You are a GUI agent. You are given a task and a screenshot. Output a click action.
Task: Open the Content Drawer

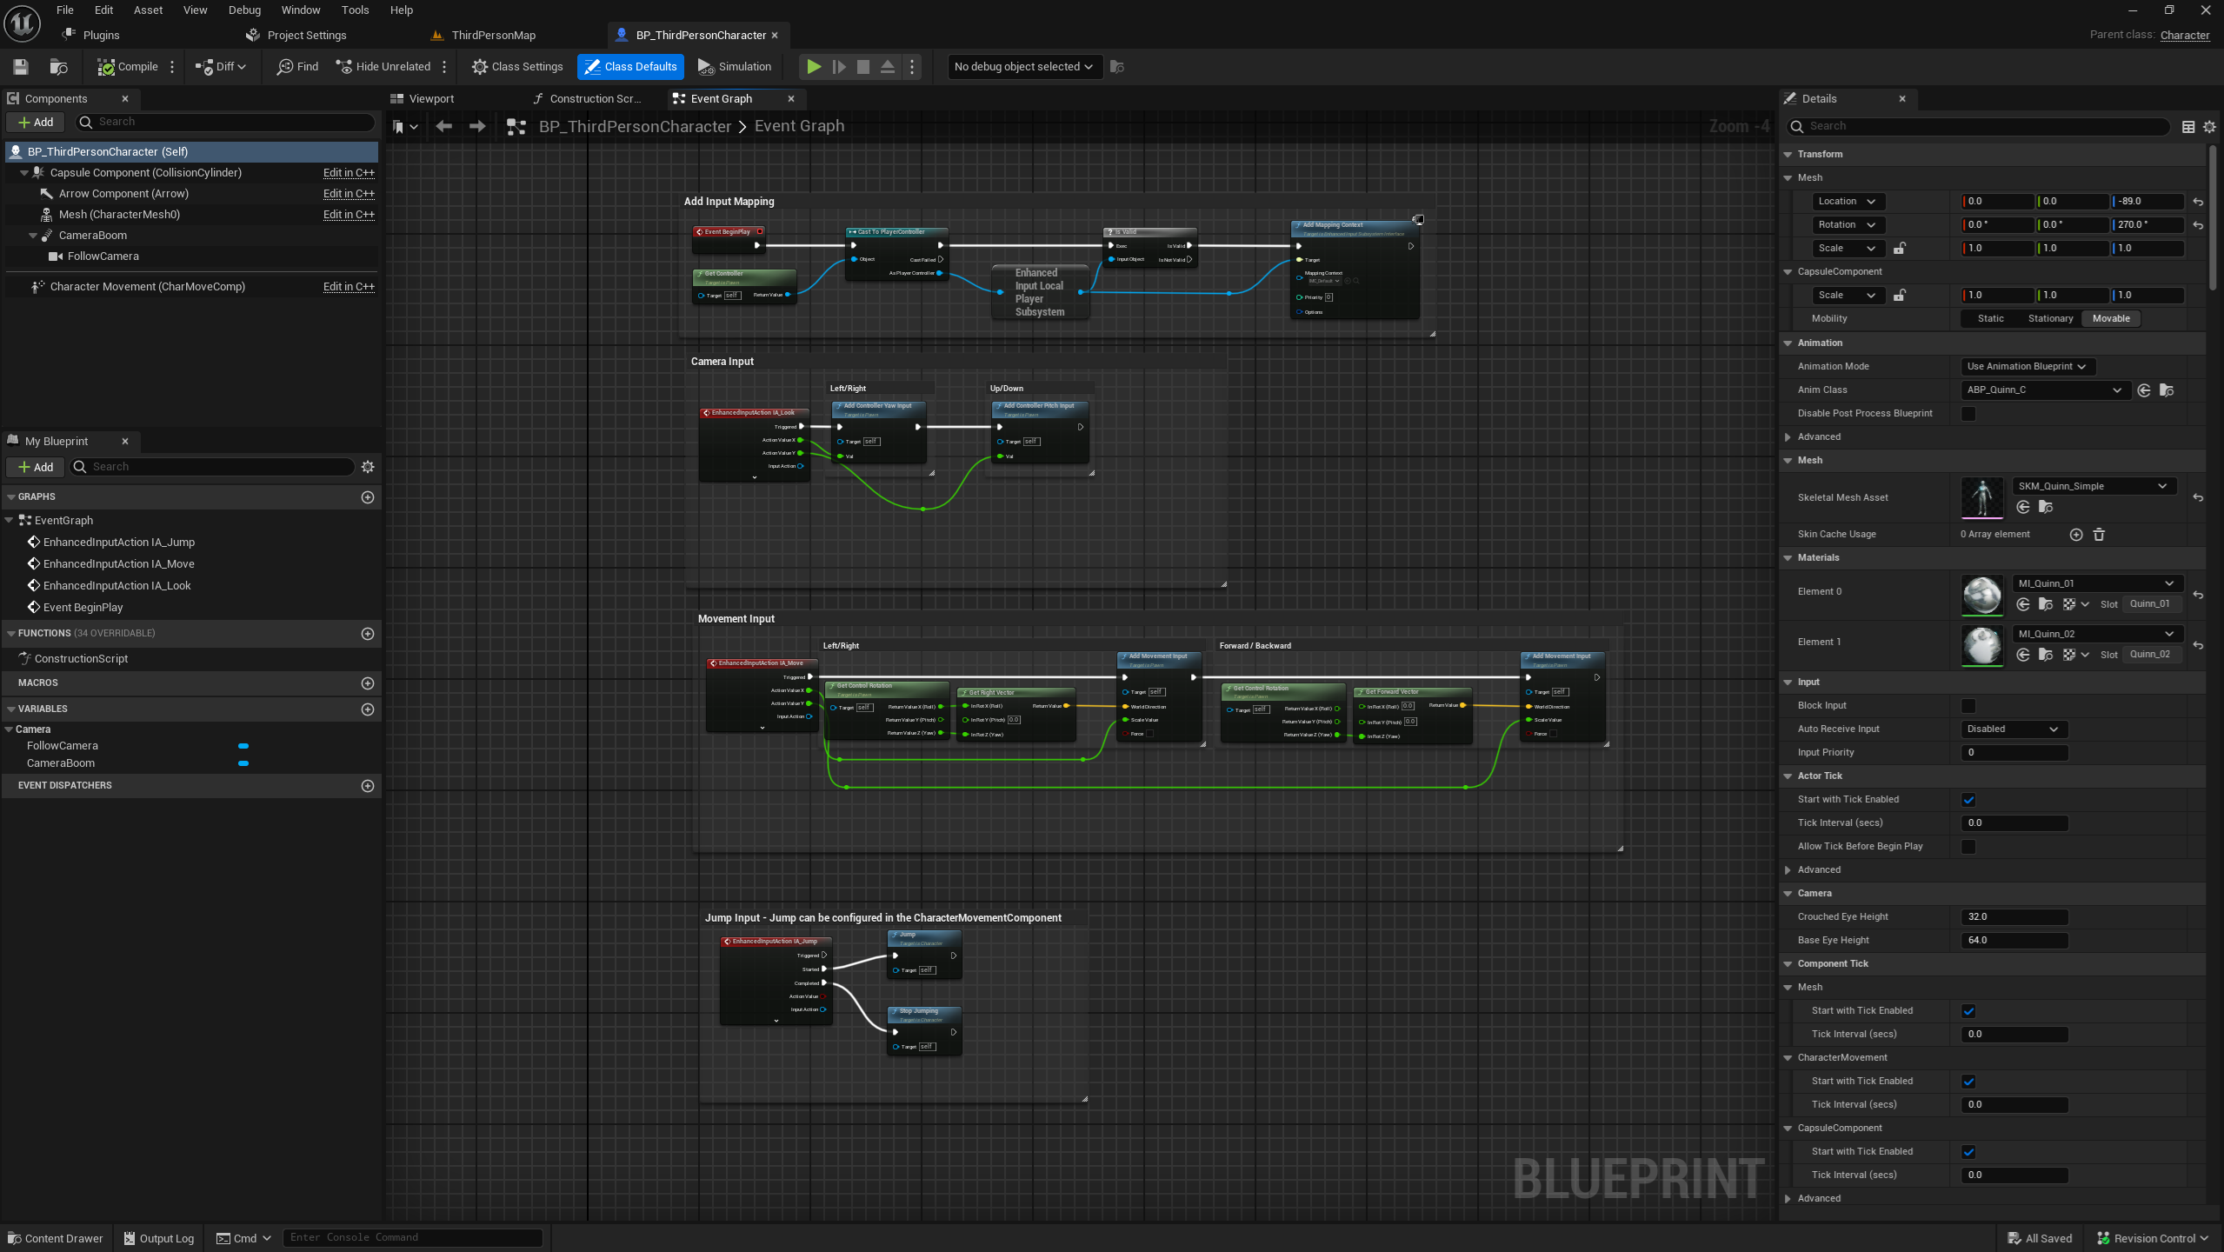coord(55,1239)
